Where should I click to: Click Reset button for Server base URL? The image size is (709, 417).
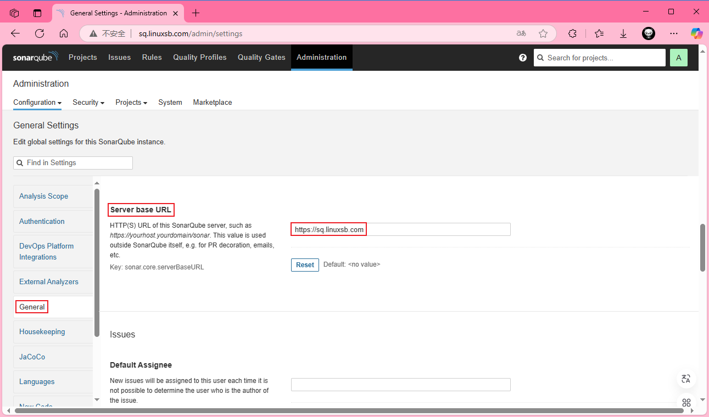(305, 264)
